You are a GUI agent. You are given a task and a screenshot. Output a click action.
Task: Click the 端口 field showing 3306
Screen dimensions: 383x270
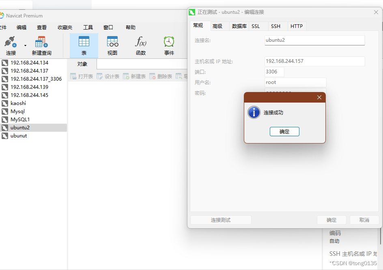(274, 72)
